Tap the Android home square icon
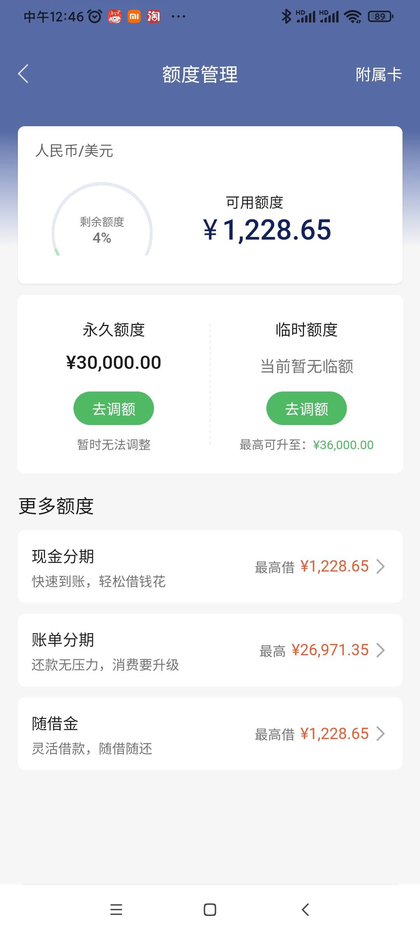 click(210, 909)
